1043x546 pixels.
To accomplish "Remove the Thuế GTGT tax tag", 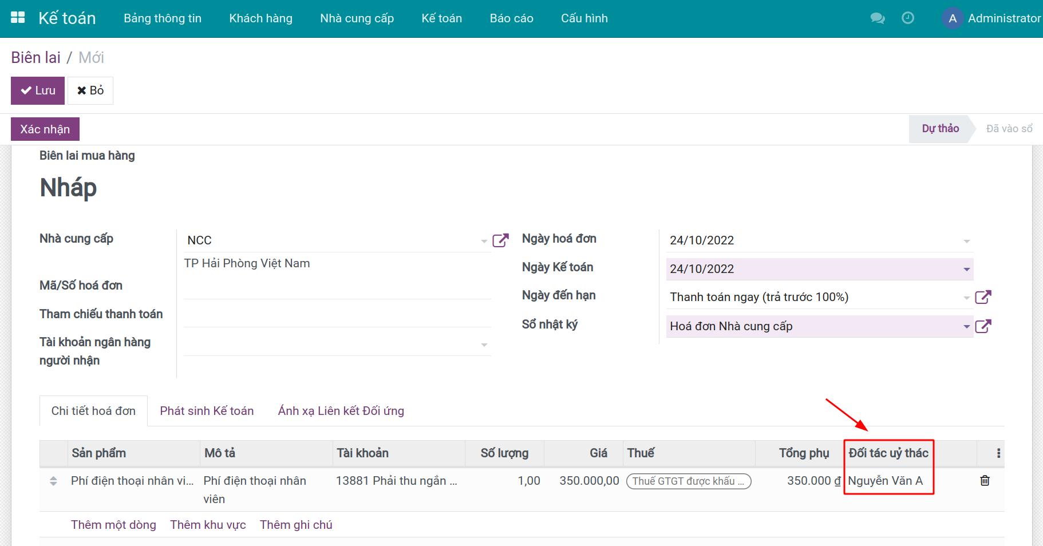I will click(x=688, y=481).
